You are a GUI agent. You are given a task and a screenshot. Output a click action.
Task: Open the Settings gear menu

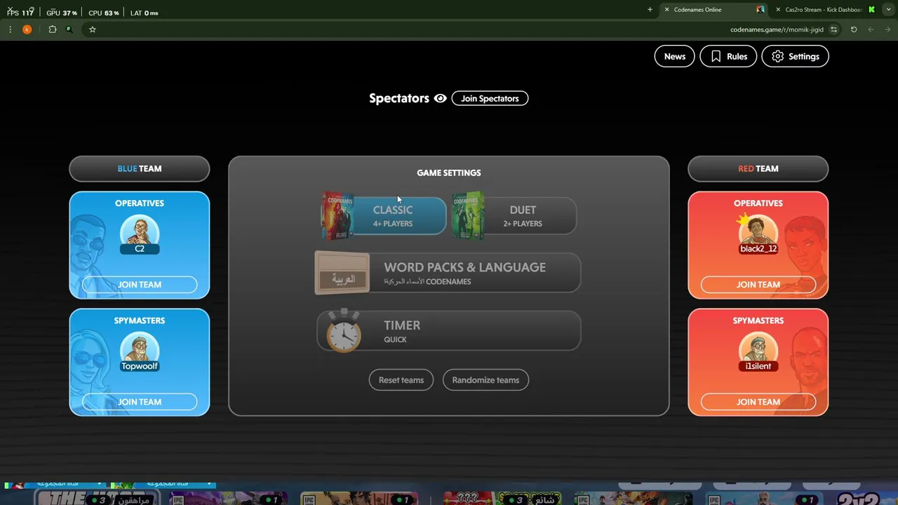[795, 56]
